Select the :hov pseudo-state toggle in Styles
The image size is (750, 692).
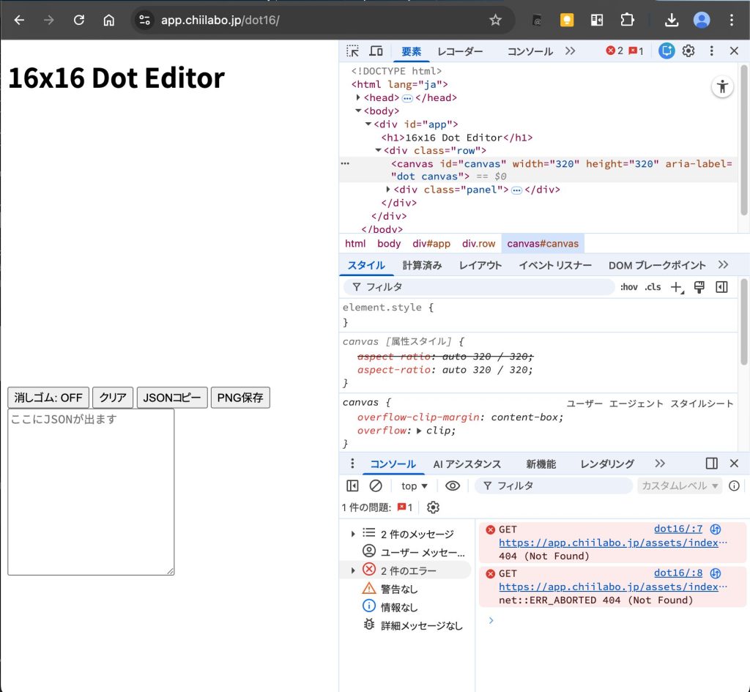(x=628, y=287)
